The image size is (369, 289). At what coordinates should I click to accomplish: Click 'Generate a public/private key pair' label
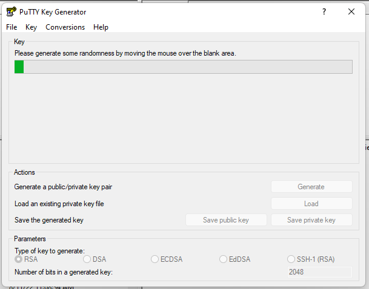tap(63, 187)
